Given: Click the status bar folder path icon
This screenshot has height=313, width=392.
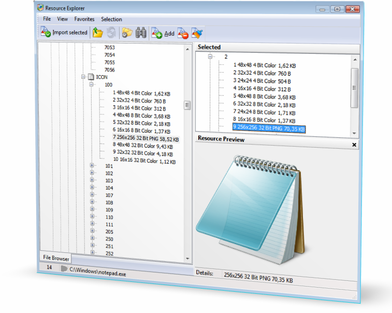Looking at the screenshot, I should [64, 268].
